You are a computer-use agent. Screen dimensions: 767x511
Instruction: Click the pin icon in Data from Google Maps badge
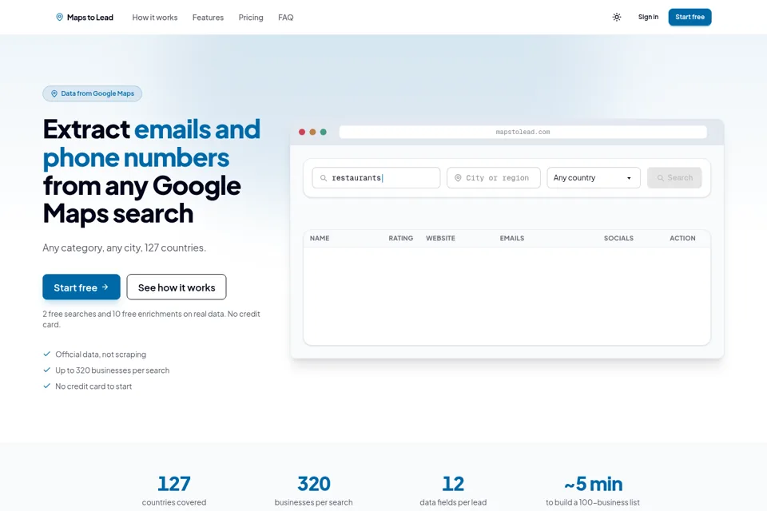click(x=54, y=93)
